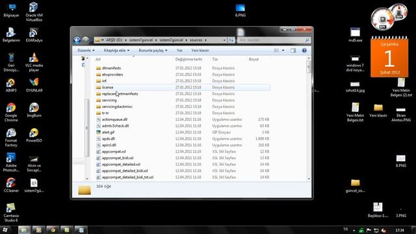The width and height of the screenshot is (416, 234).
Task: Click the Explorer Back navigation arrow
Action: [77, 40]
